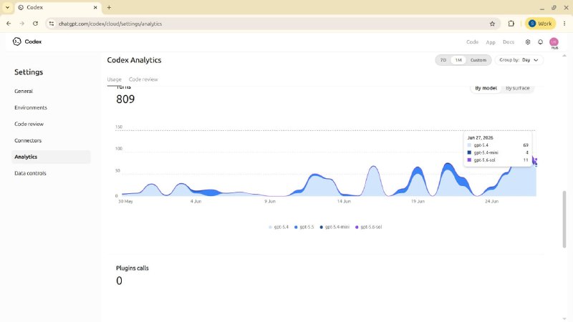Toggle gpt-5.4 series in chart legend
Image resolution: width=573 pixels, height=322 pixels.
pyautogui.click(x=279, y=227)
